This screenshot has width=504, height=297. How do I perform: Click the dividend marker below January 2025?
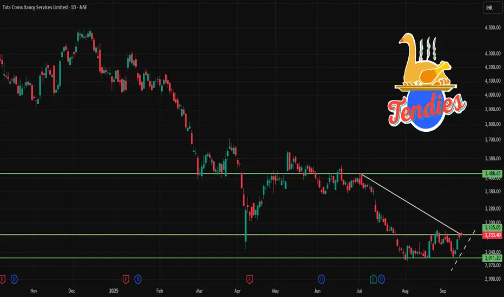tap(138, 279)
